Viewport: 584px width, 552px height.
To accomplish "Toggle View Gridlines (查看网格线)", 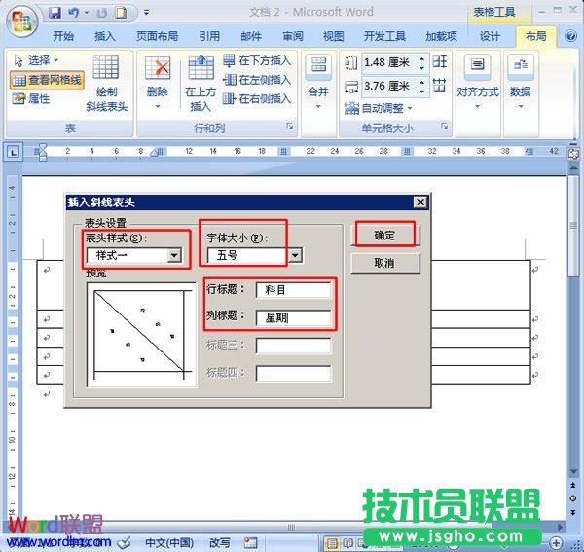I will (47, 80).
